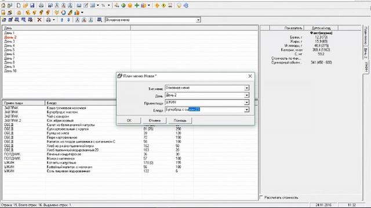The height and width of the screenshot is (208, 371).
Task: Click the yellow down-arrow diamond icon
Action: tap(163, 5)
